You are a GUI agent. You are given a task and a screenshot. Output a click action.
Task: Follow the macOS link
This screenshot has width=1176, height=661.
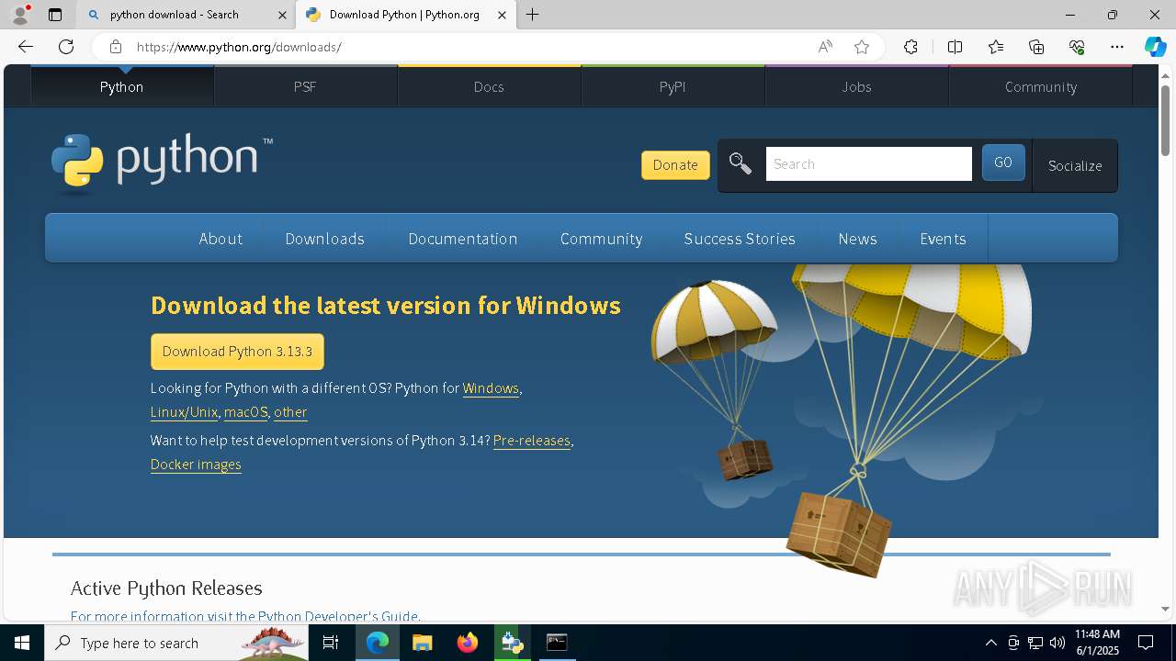[x=245, y=412]
